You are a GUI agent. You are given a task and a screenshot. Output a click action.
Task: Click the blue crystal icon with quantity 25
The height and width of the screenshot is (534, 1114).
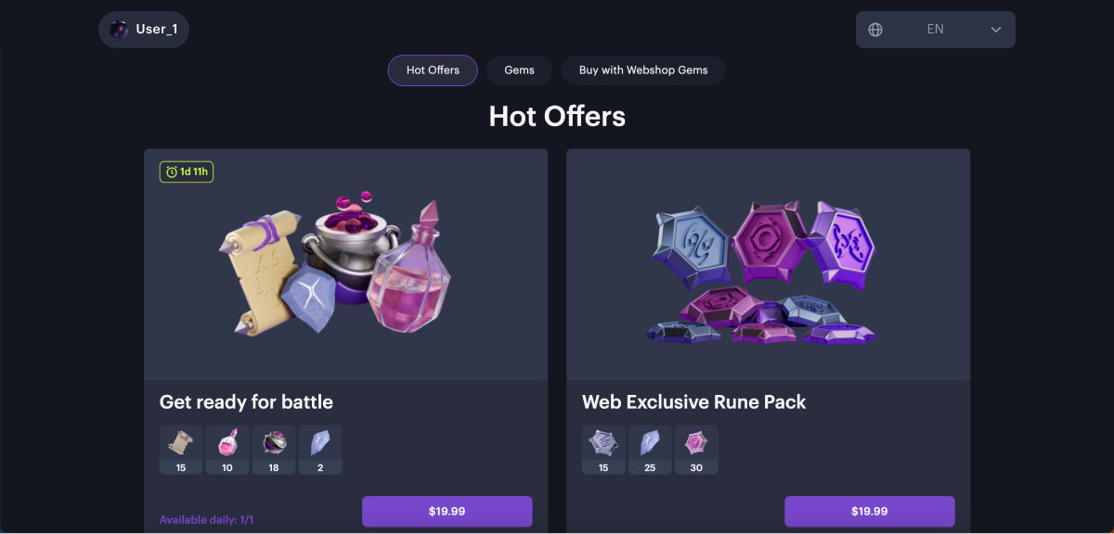[650, 443]
